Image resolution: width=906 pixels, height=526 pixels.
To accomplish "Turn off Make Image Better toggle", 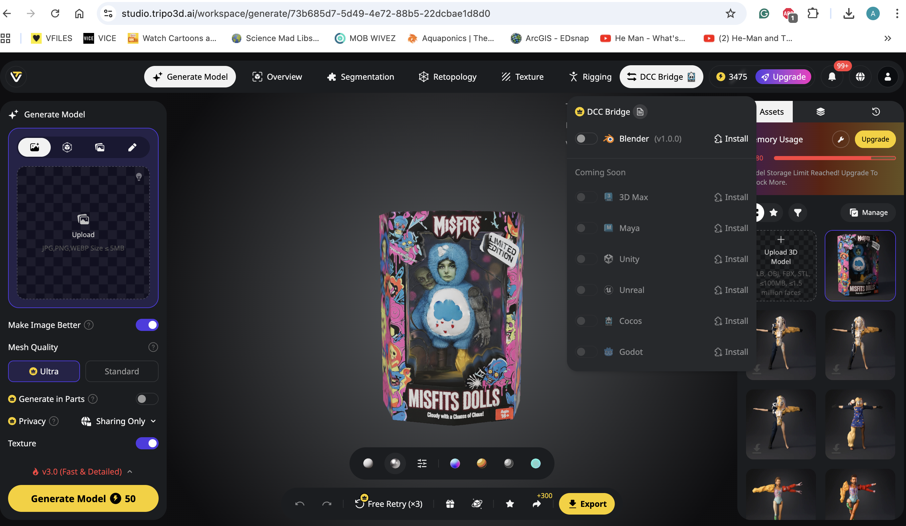I will (147, 325).
